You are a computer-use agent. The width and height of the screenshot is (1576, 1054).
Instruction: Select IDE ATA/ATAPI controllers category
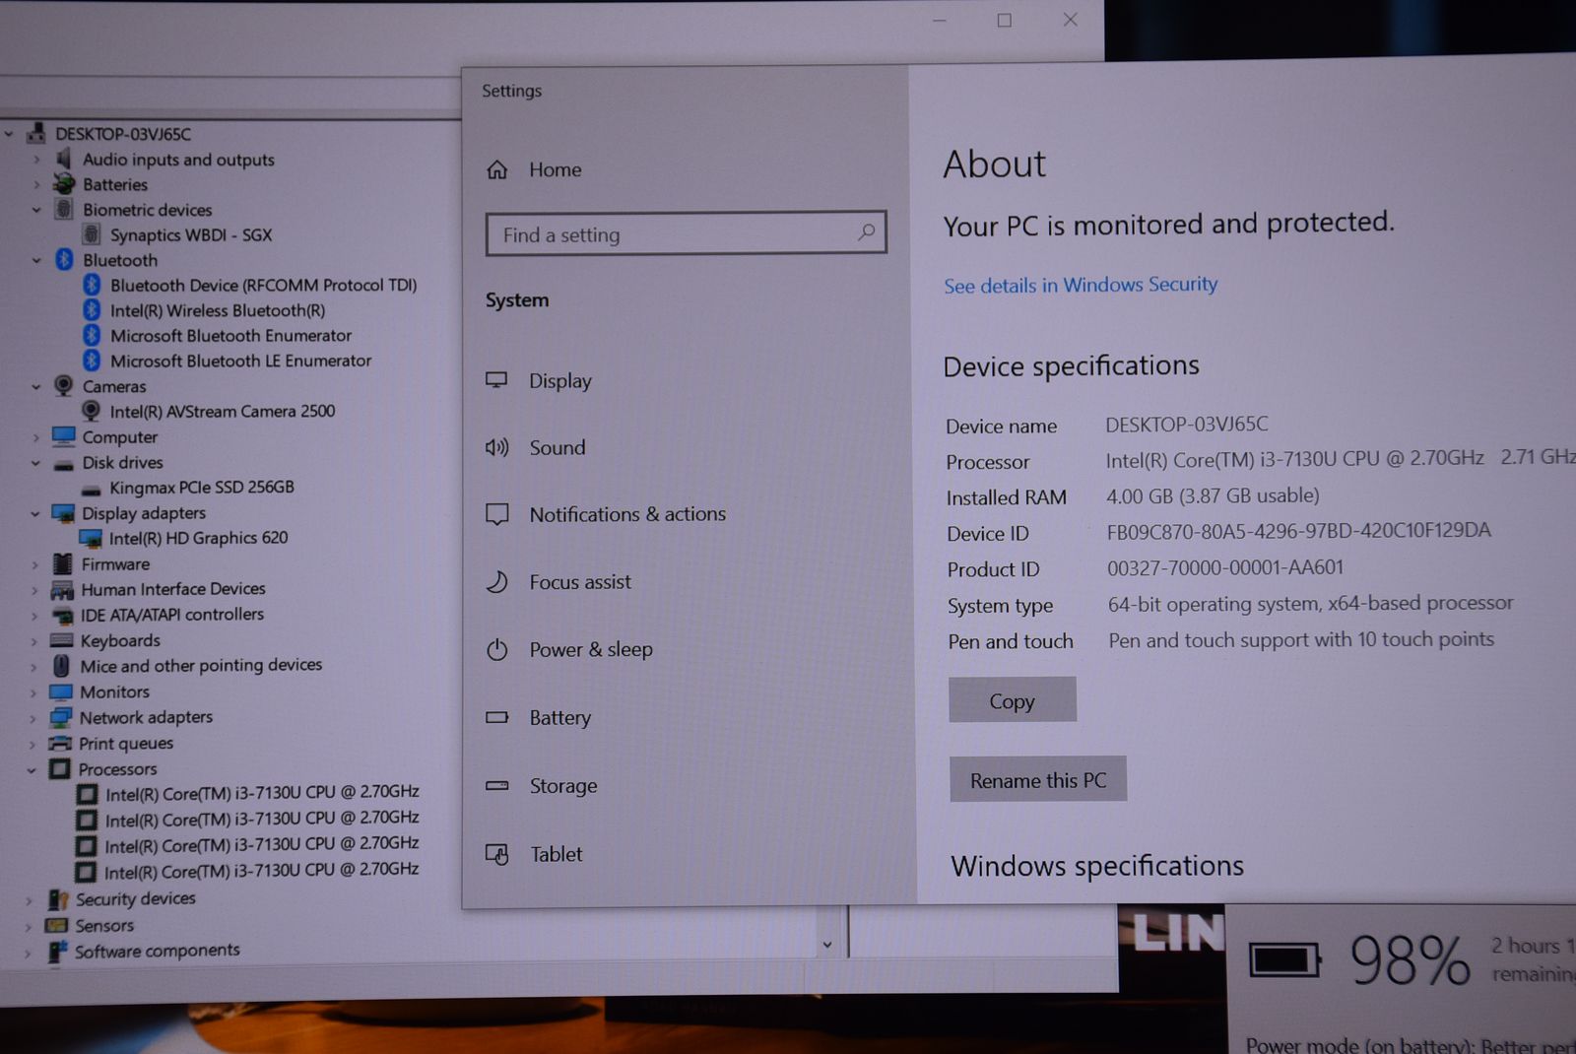[x=172, y=615]
